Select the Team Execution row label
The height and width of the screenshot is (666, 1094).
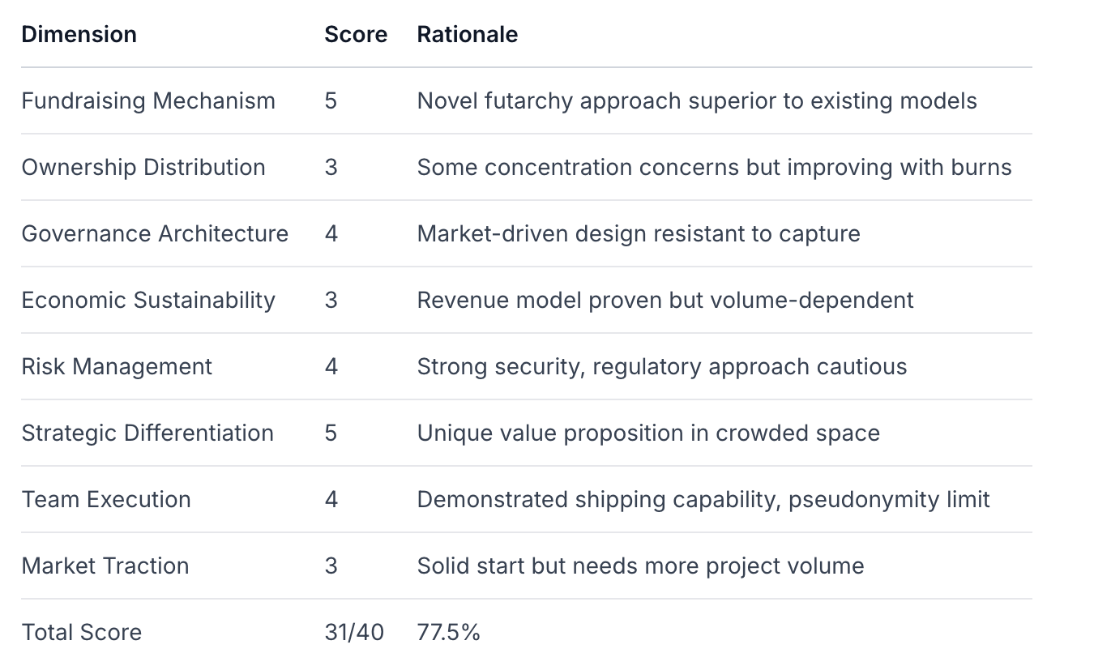(106, 500)
